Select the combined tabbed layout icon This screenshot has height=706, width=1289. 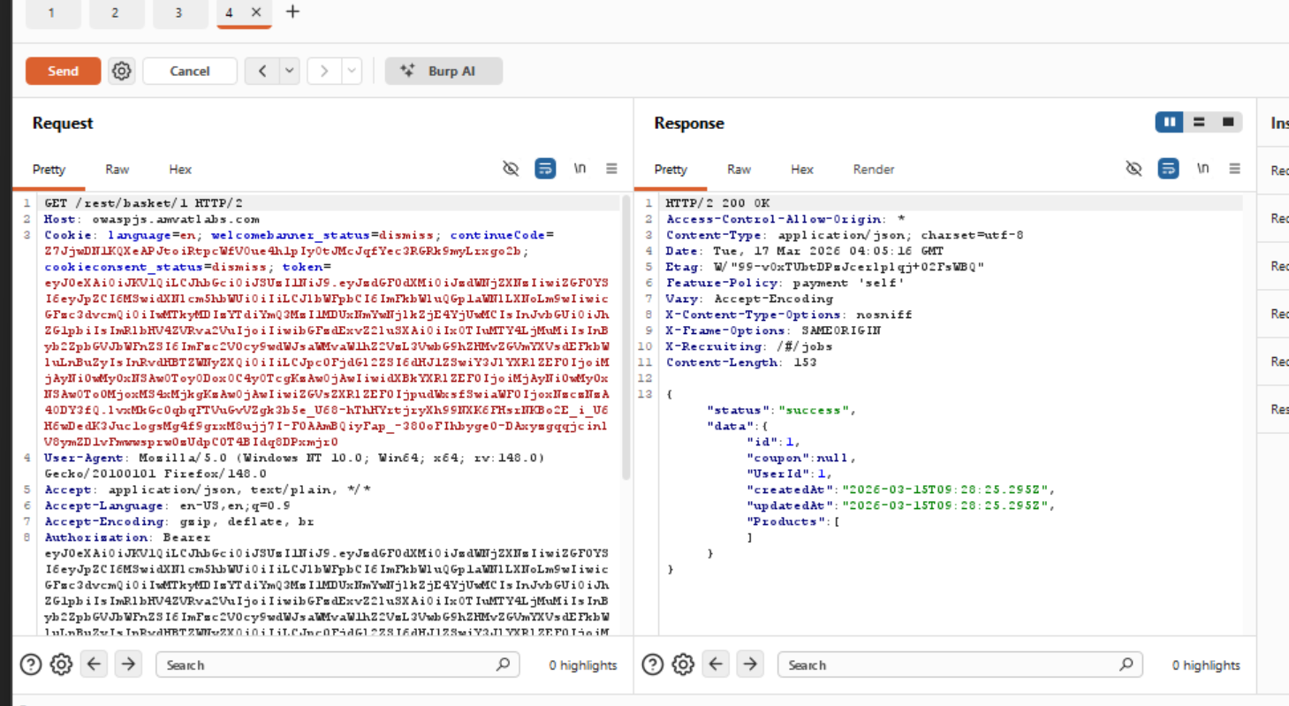[x=1228, y=123]
